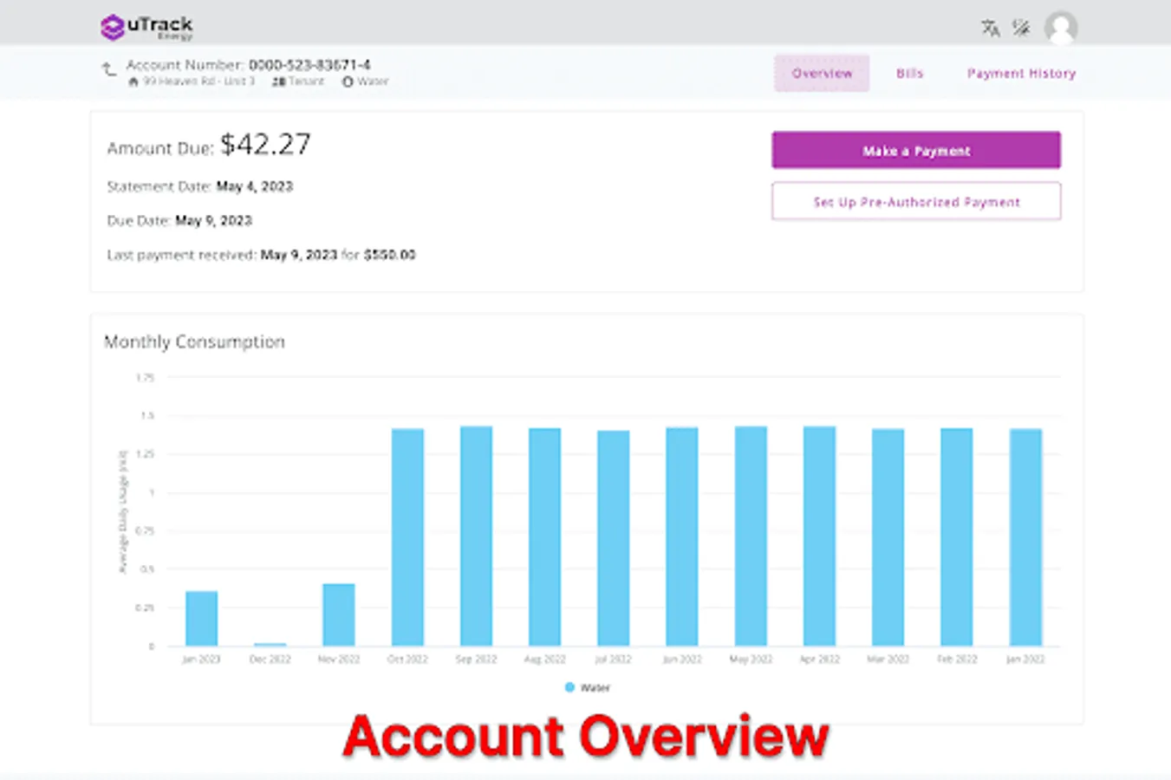Click the Dec 2022 axis label
Viewport: 1171px width, 780px height.
(270, 660)
